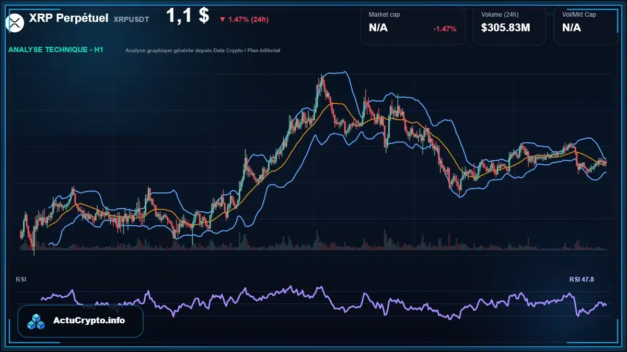This screenshot has height=352, width=627.
Task: Click the N/A value under Market cap
Action: point(378,28)
